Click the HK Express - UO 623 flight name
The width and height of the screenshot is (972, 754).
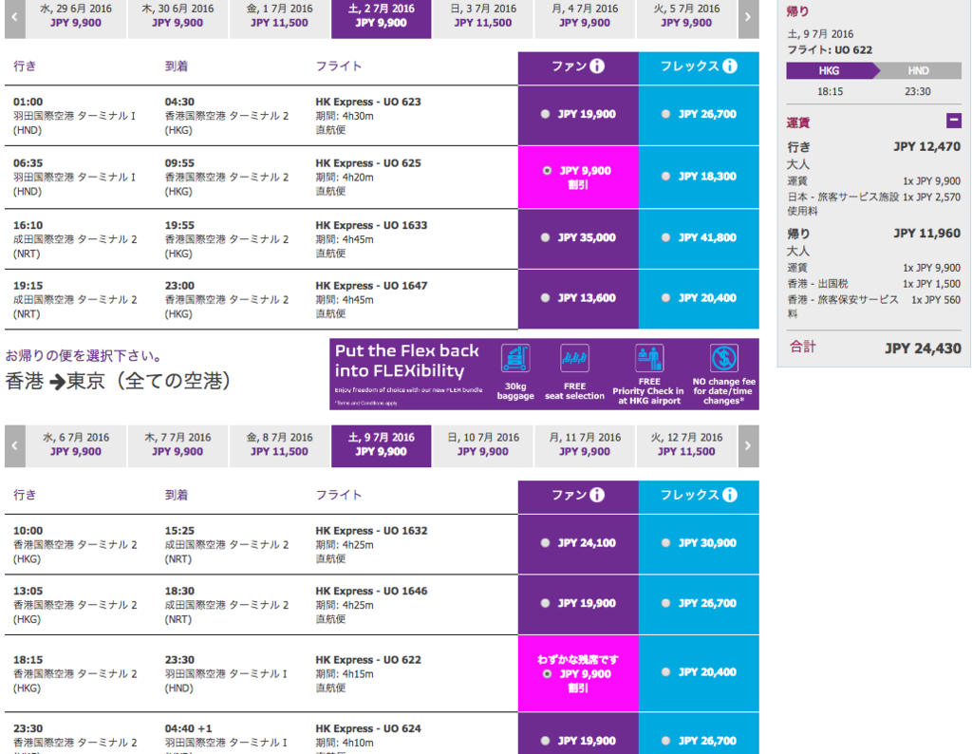368,102
